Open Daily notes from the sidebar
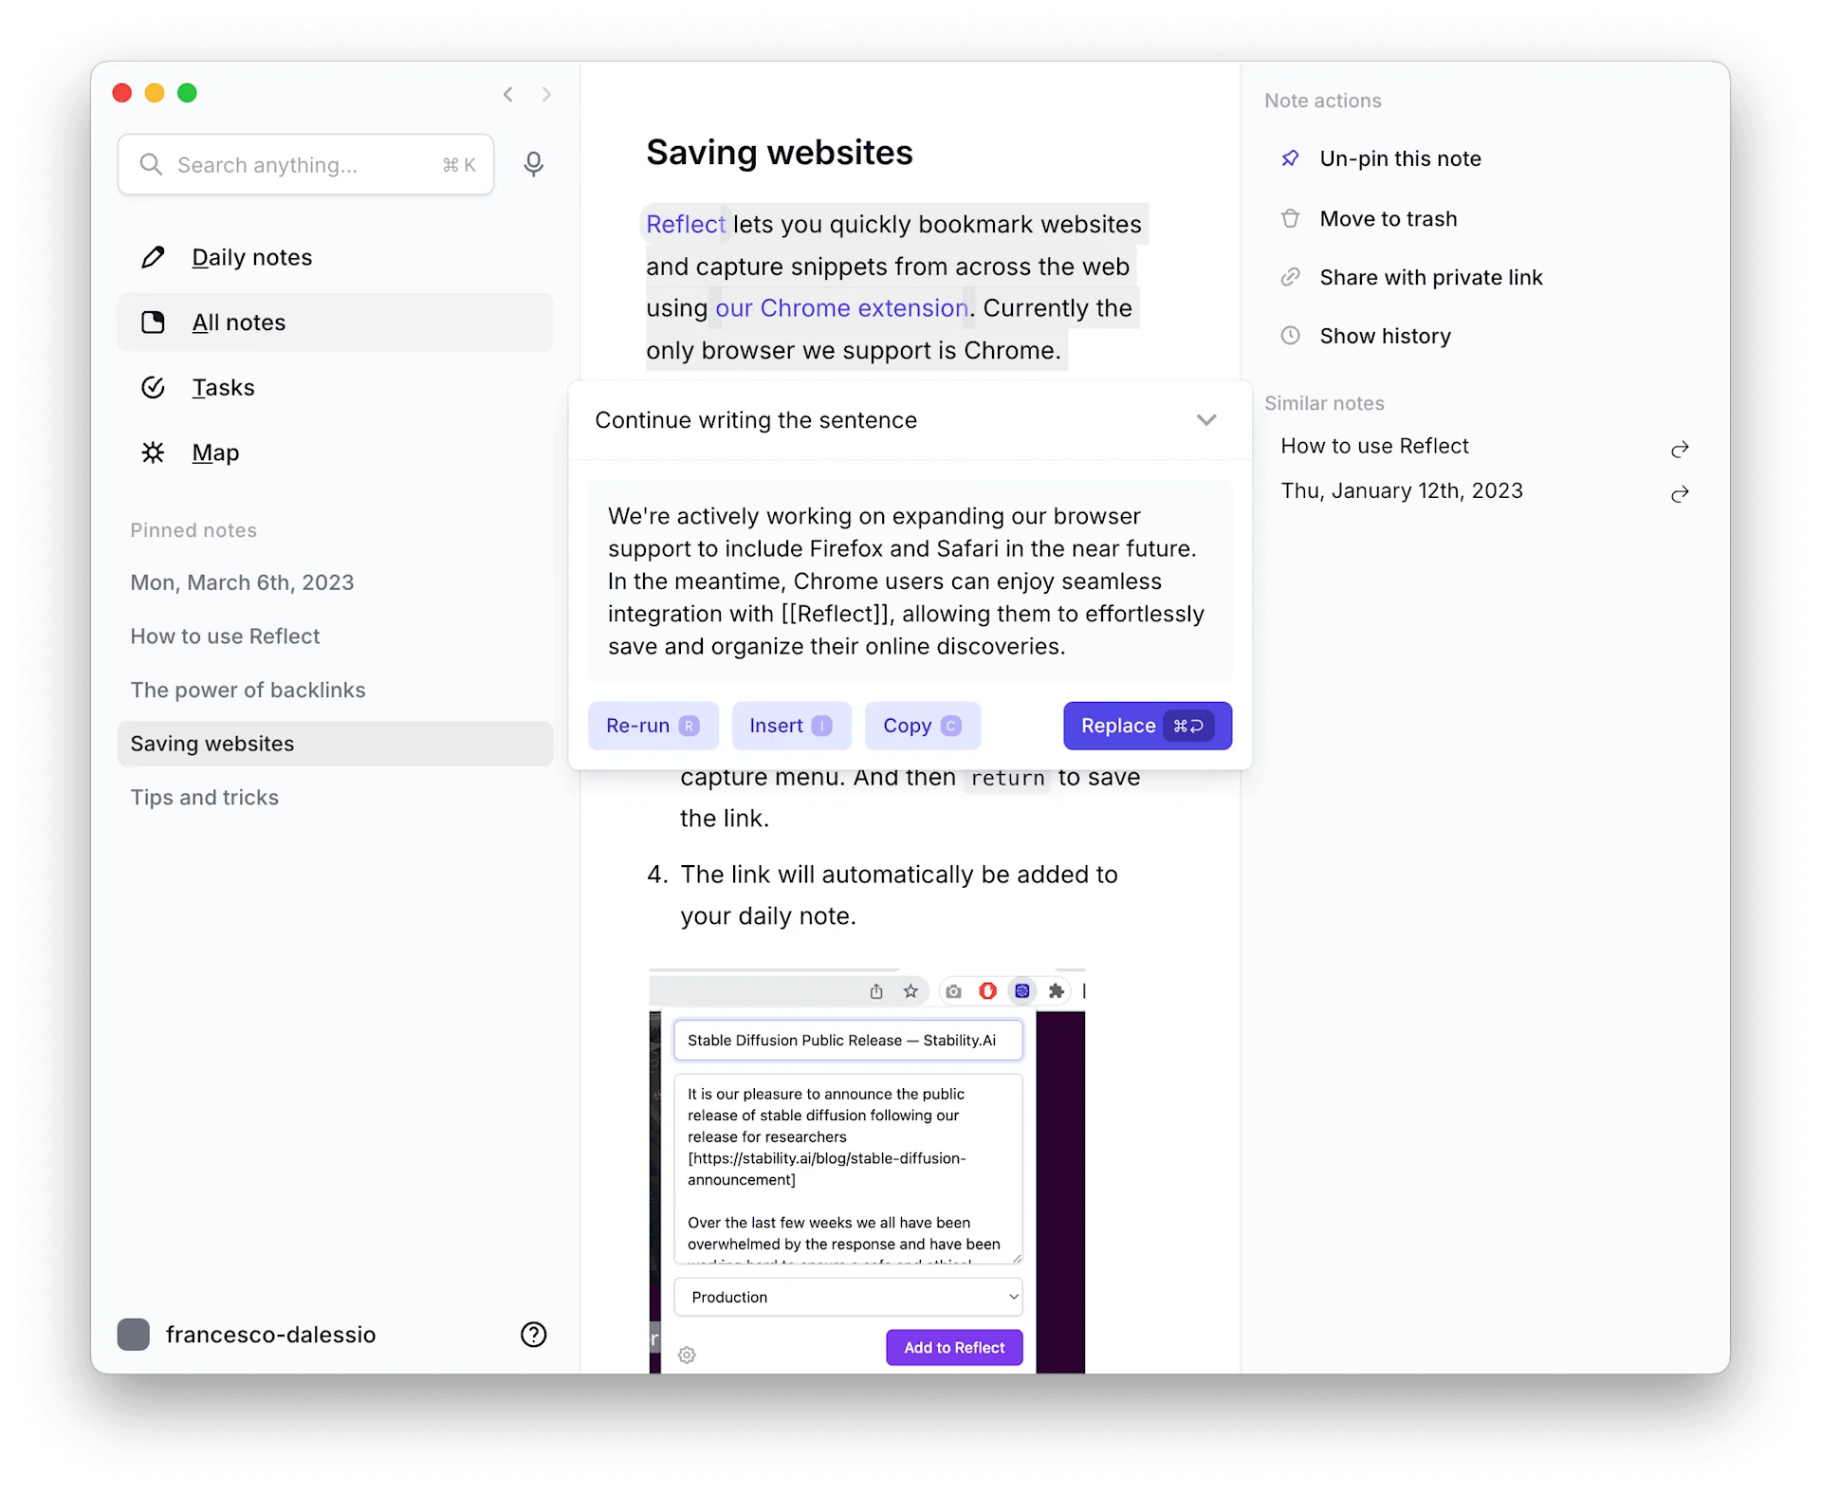 tap(252, 257)
